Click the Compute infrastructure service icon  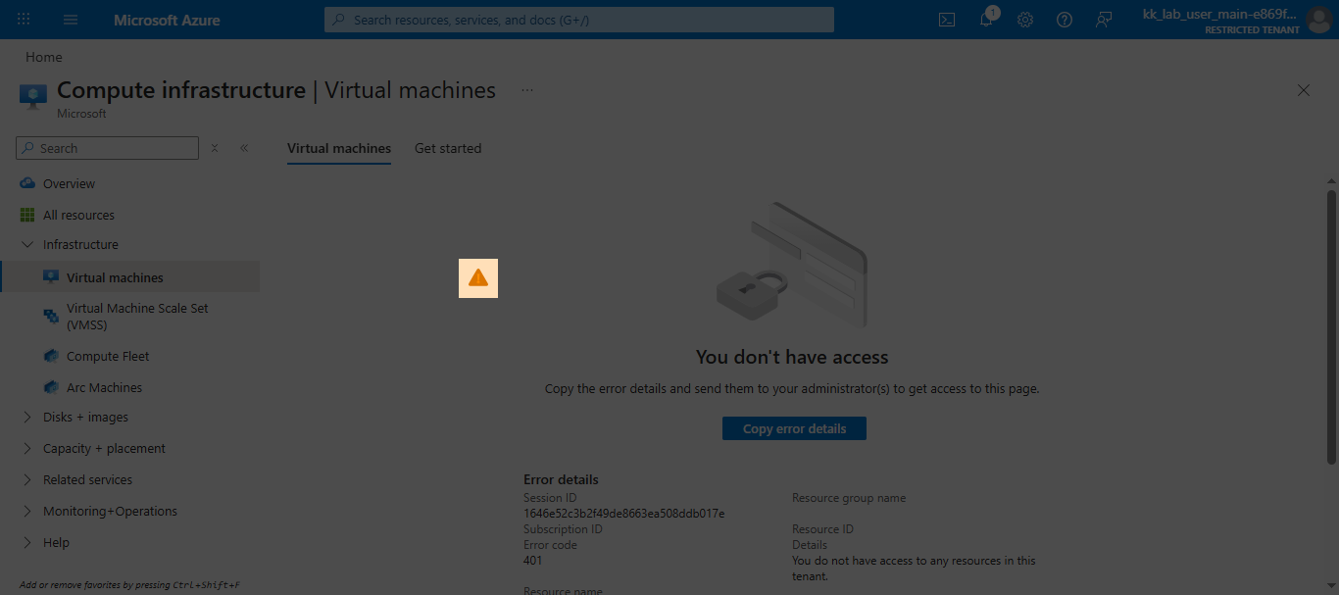tap(33, 96)
